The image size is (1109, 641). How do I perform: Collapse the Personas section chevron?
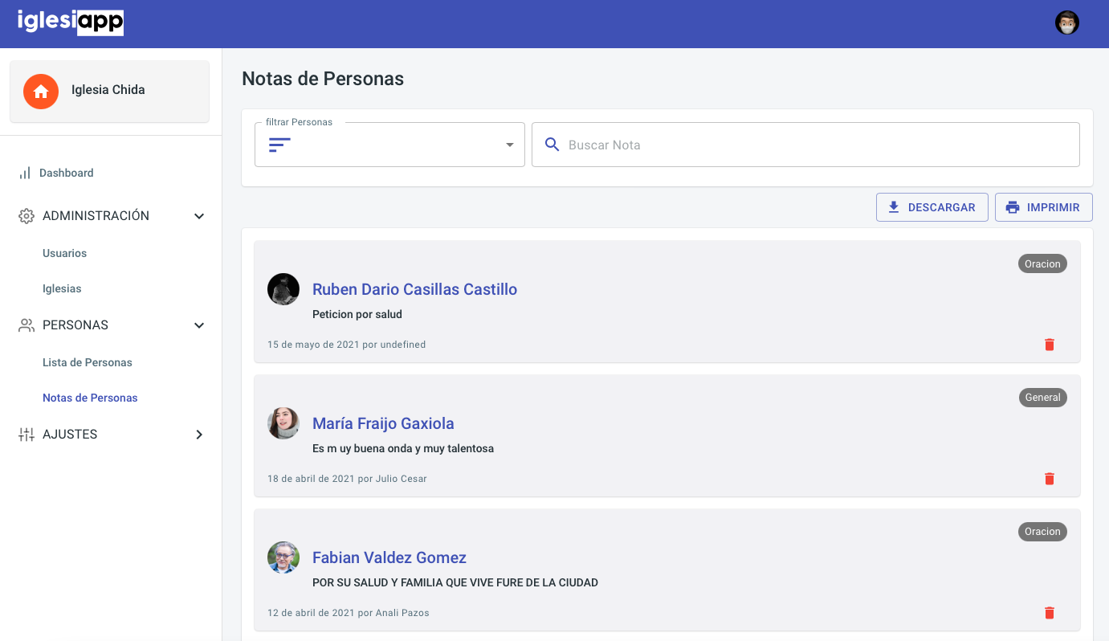pos(199,325)
